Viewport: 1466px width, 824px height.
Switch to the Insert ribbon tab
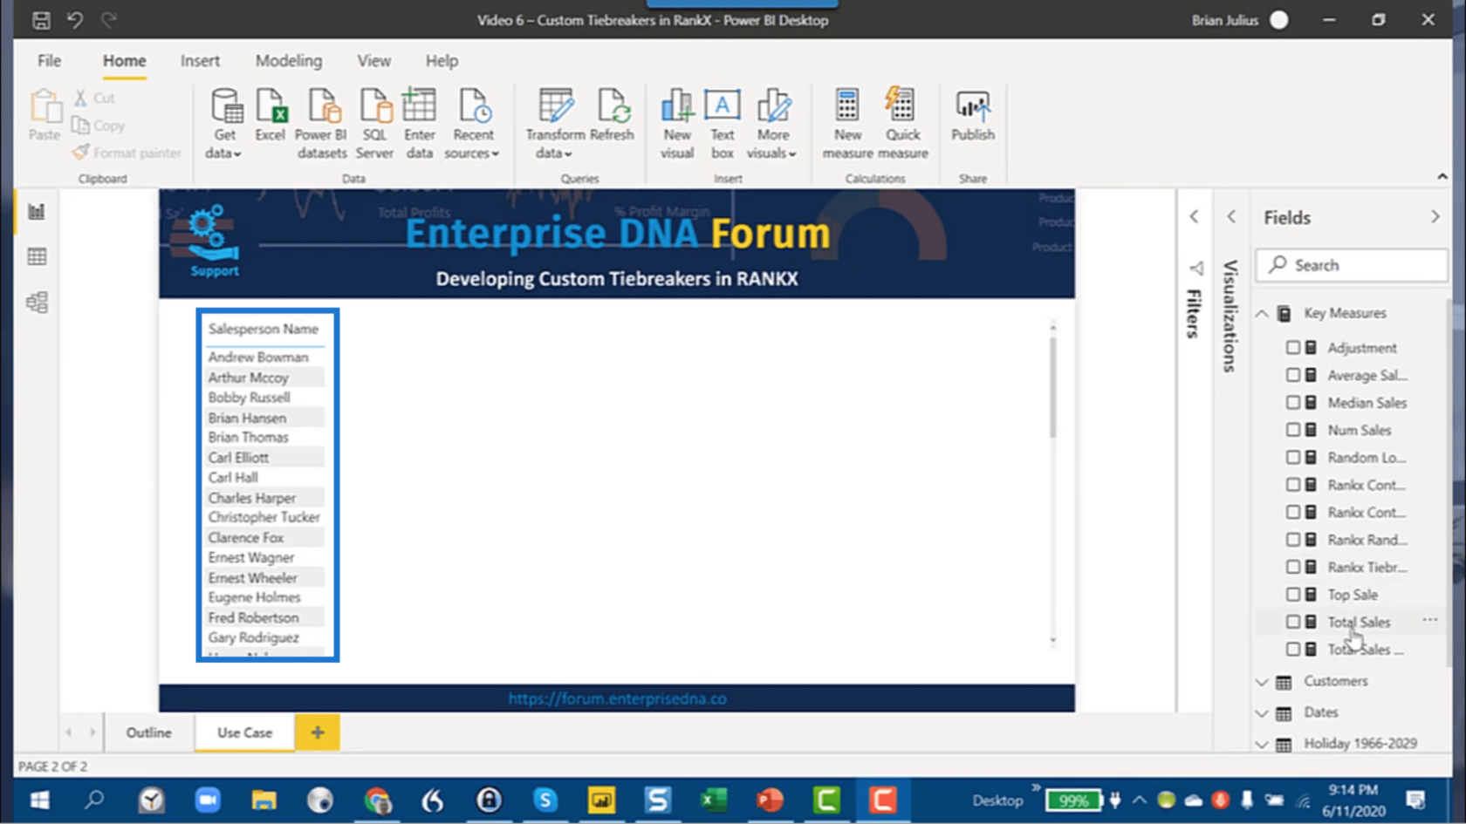(x=200, y=61)
